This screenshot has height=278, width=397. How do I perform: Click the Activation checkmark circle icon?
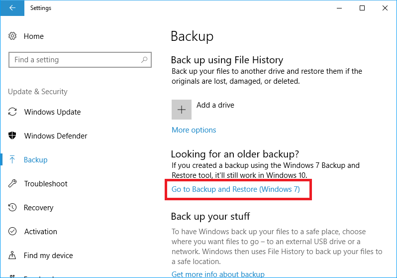click(13, 232)
